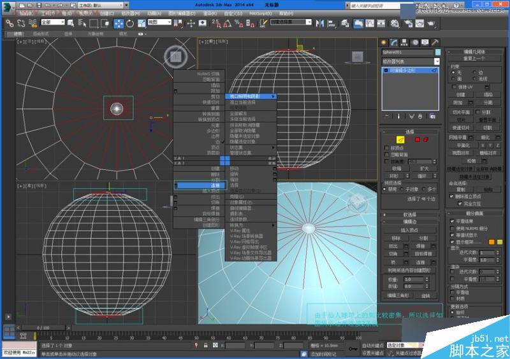Click the 插入顶点 button
The height and width of the screenshot is (359, 510).
411,229
